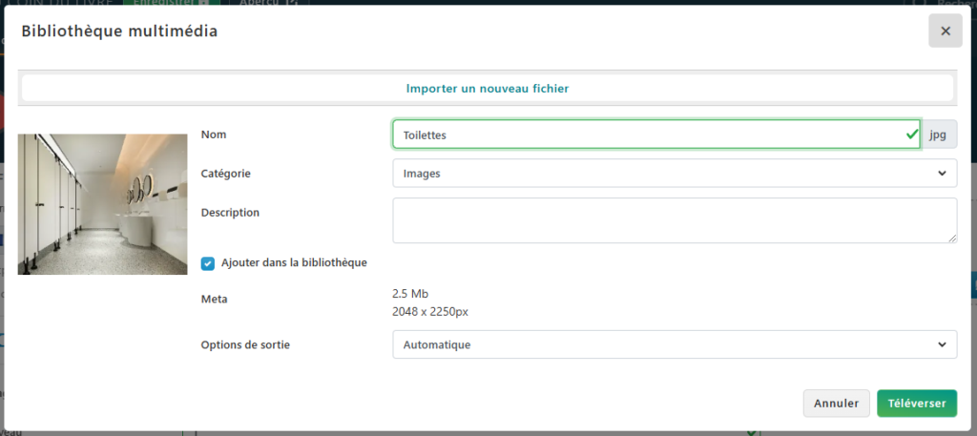Click the Description textarea resize handle

(x=952, y=239)
